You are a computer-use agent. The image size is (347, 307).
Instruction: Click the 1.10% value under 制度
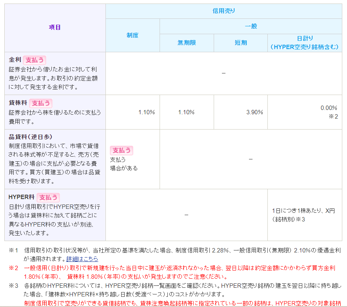[147, 112]
